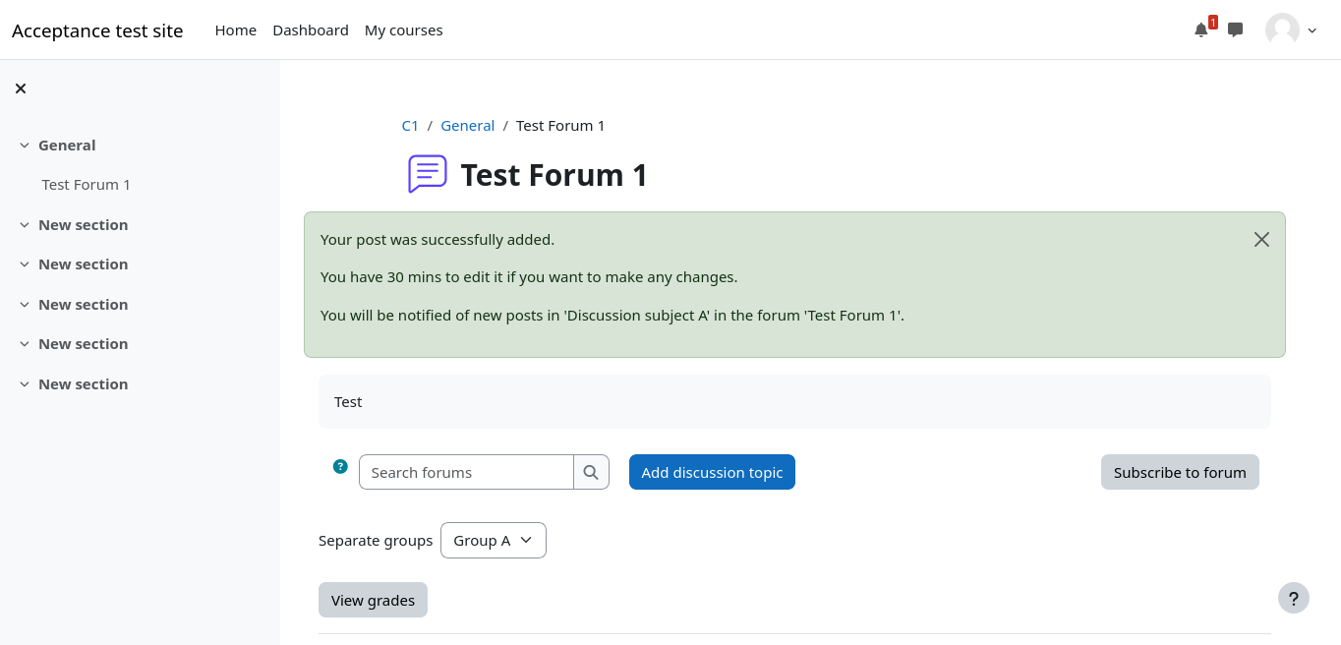Viewport: 1341px width, 645px height.
Task: Follow the C1 breadcrumb link
Action: (x=410, y=126)
